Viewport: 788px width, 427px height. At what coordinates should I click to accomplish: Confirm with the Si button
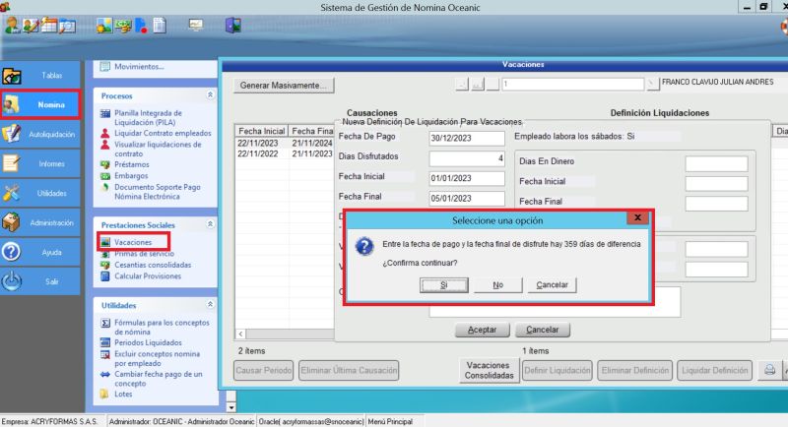pos(443,285)
